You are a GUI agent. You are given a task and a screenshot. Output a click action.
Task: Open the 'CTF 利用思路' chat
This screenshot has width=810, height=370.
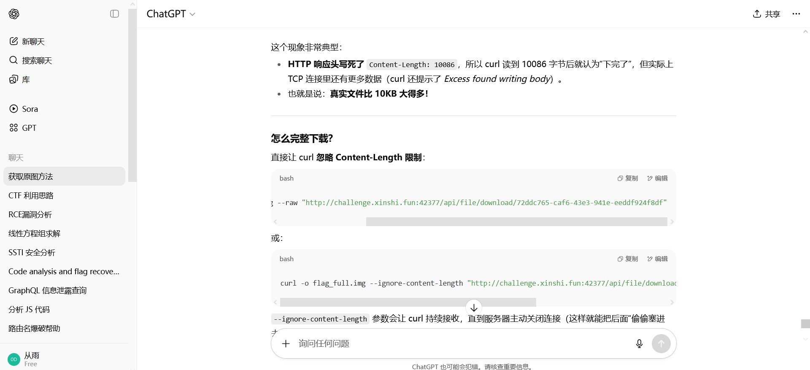click(31, 195)
